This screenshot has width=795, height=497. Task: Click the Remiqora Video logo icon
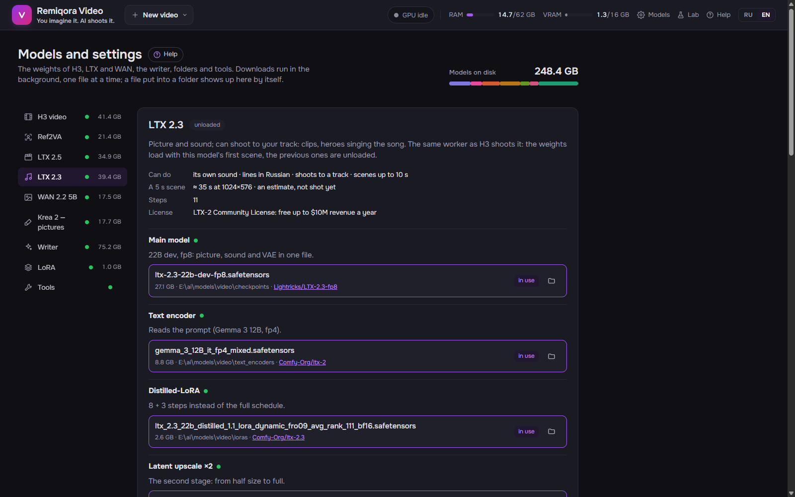click(21, 15)
